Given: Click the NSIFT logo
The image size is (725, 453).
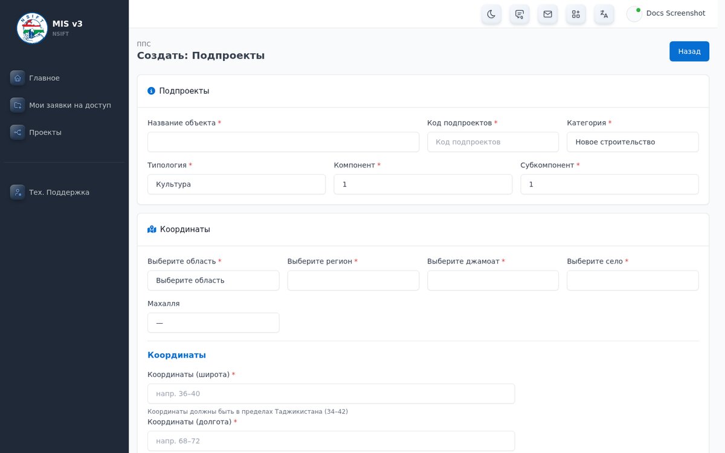Looking at the screenshot, I should coord(32,28).
